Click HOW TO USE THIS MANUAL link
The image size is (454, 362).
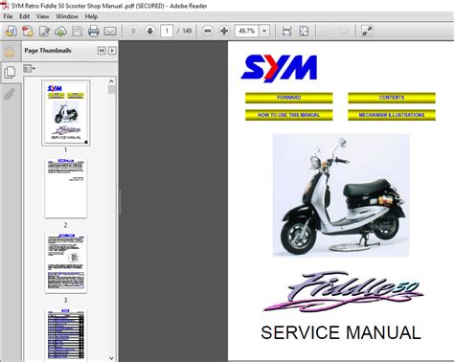(288, 115)
